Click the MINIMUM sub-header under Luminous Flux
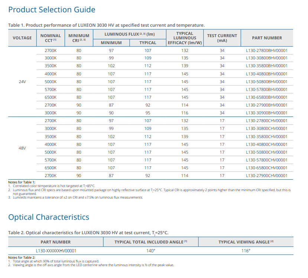Image resolution: width=308 pixels, height=278 pixels. [111, 43]
